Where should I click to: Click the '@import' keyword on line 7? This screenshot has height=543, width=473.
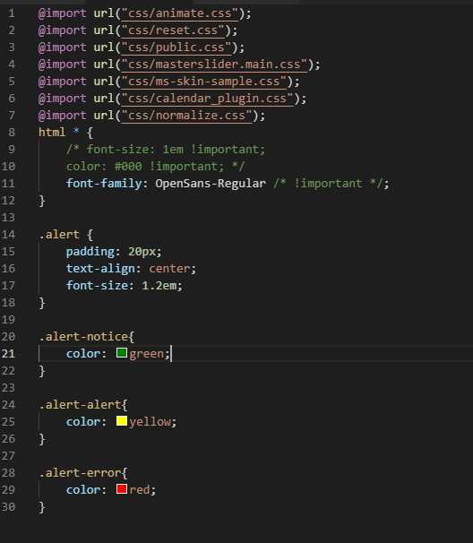(x=63, y=116)
